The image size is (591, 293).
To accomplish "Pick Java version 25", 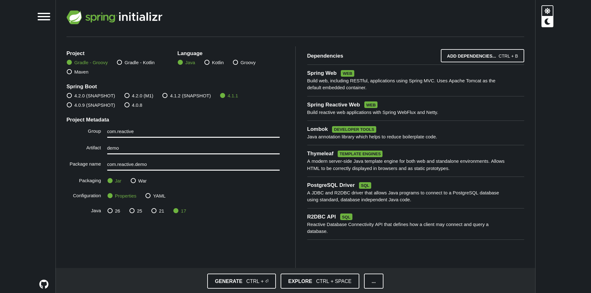I will tap(136, 211).
